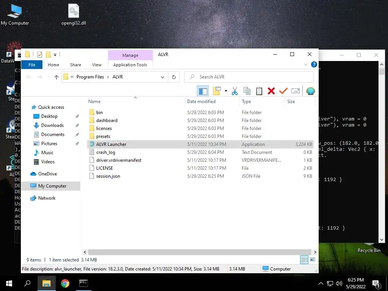Click the blue shell icon in toolbar

(310, 91)
